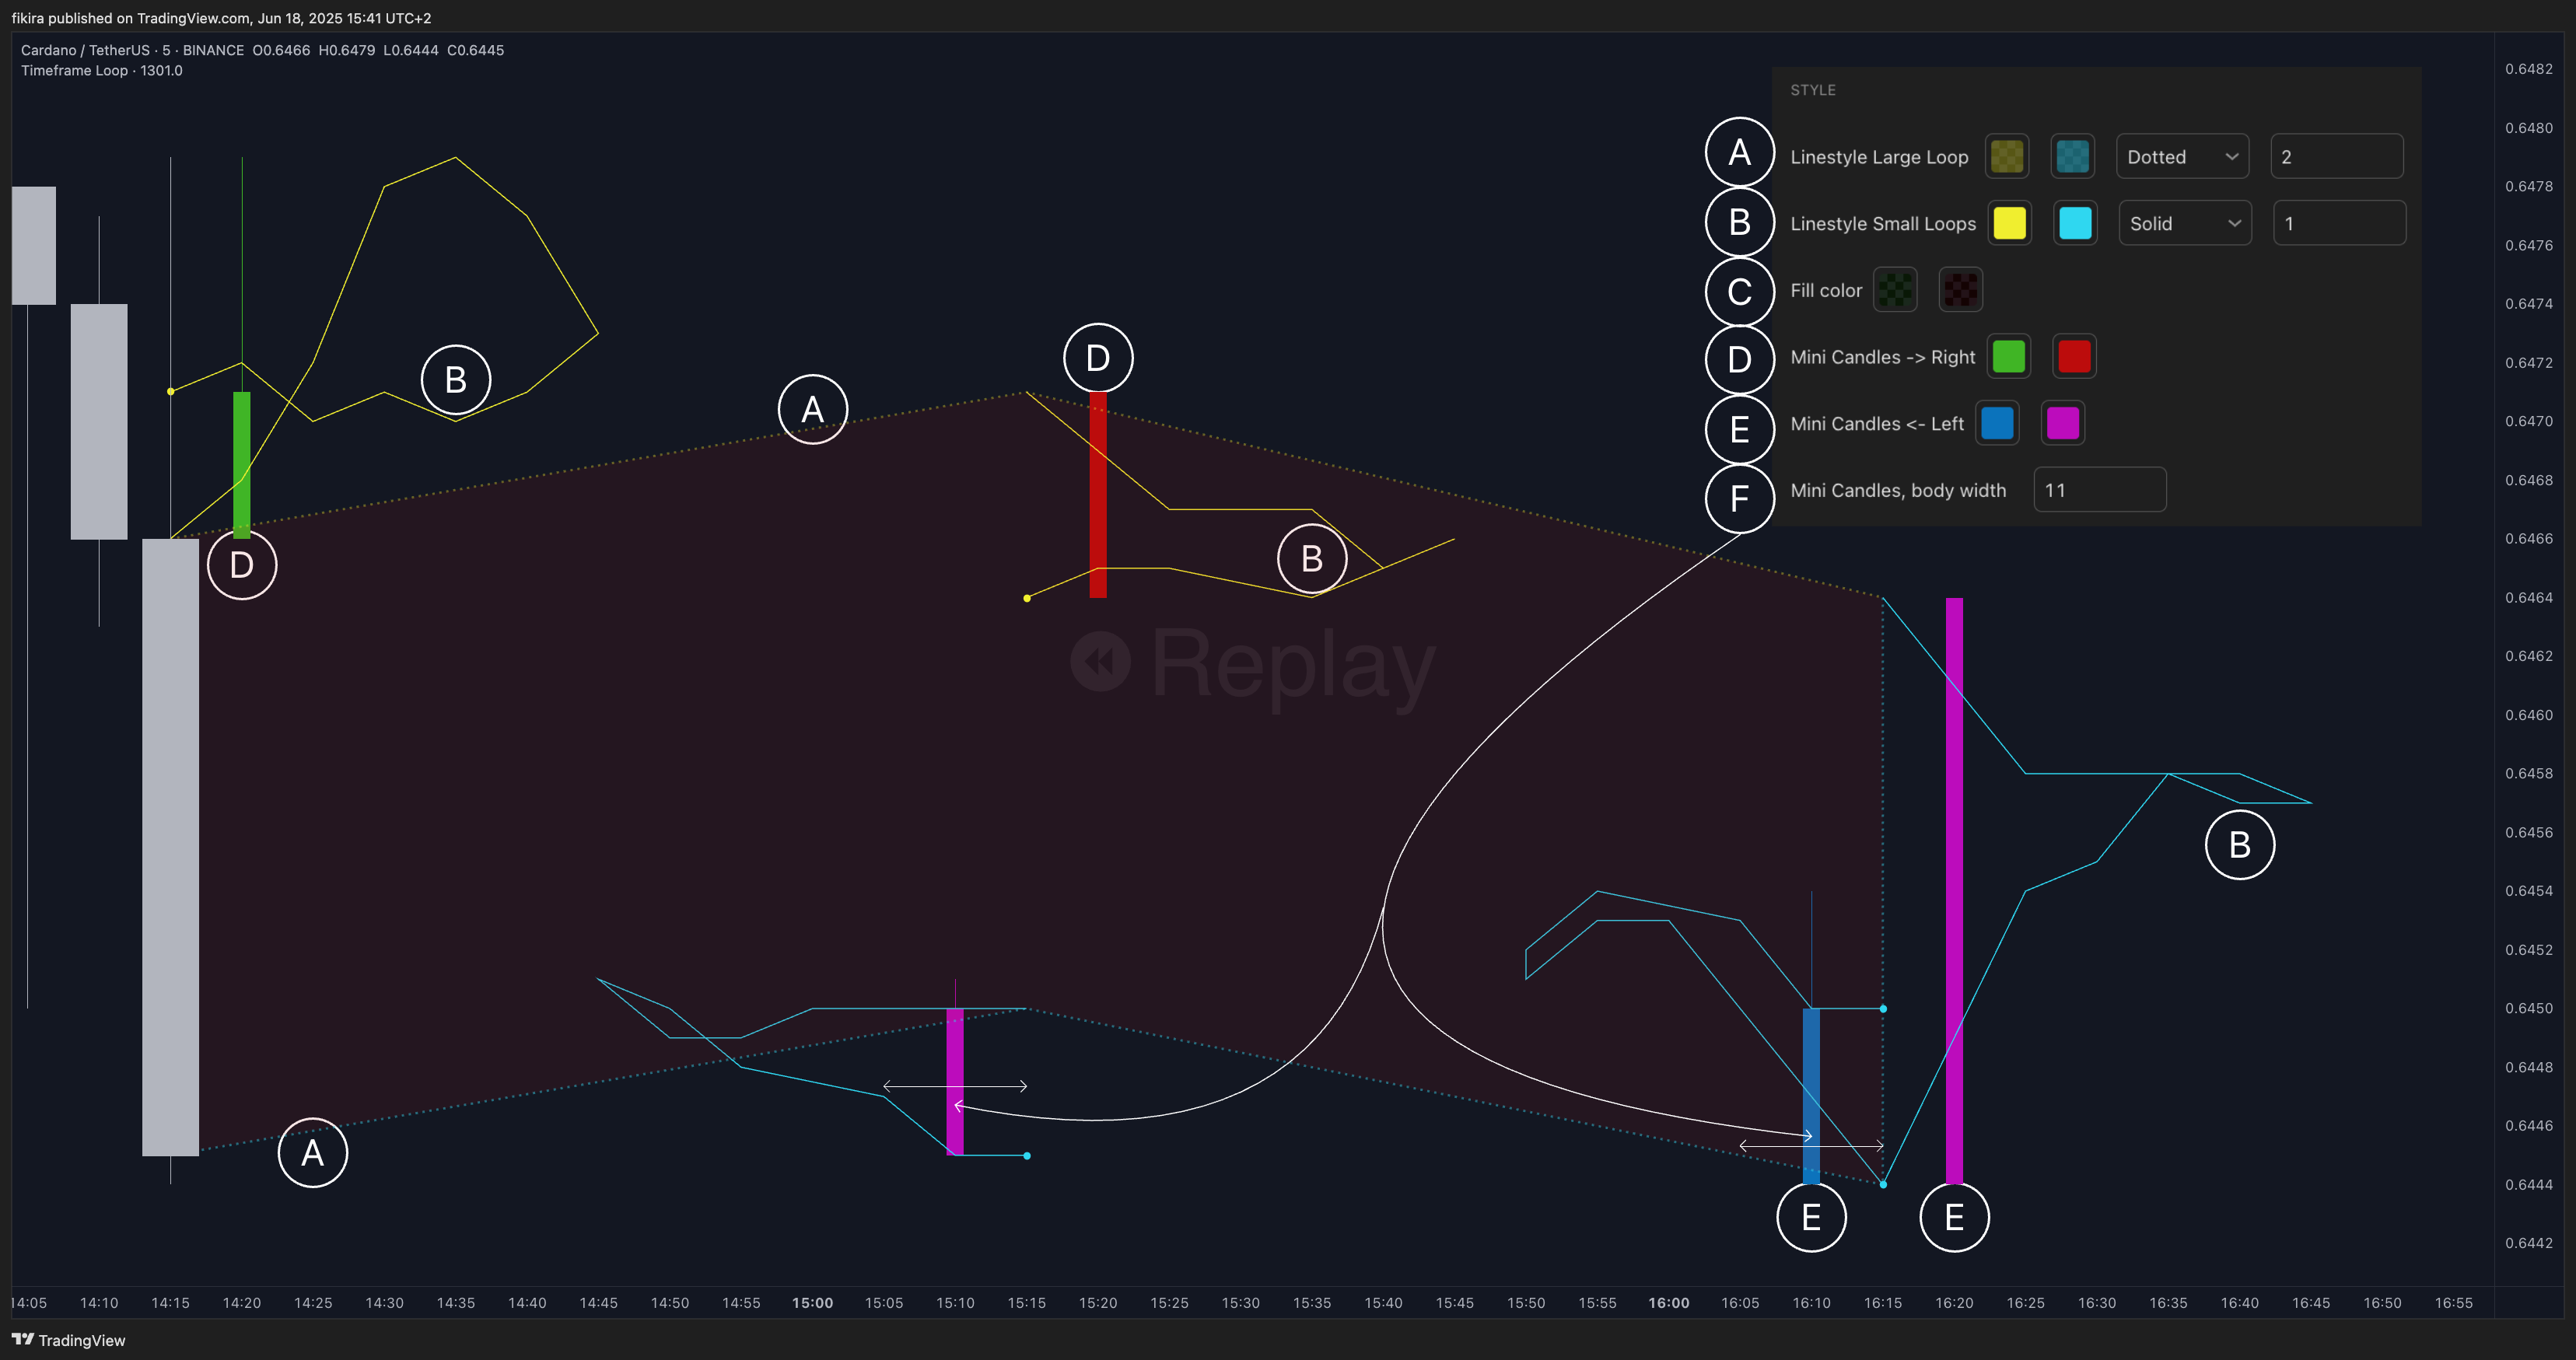
Task: Click the 'Fill color' label
Action: click(1826, 291)
